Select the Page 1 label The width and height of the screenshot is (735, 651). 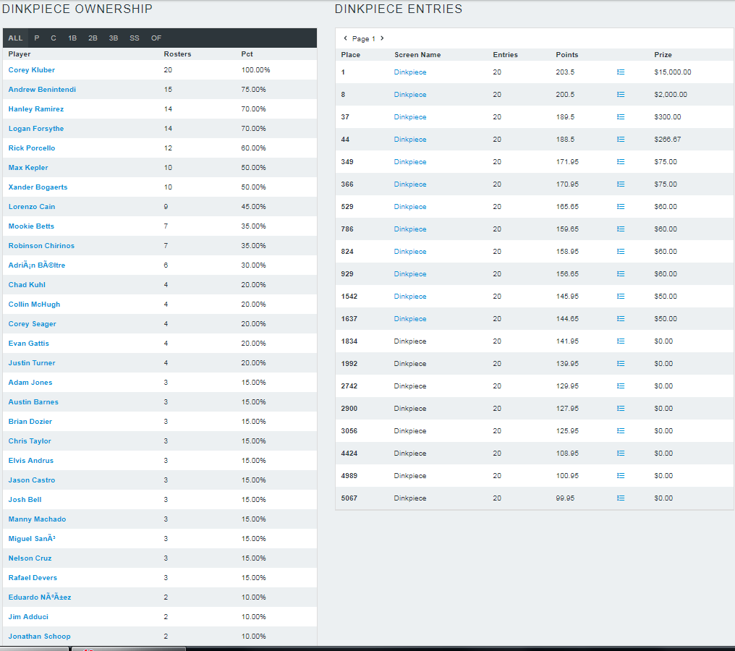coord(364,39)
